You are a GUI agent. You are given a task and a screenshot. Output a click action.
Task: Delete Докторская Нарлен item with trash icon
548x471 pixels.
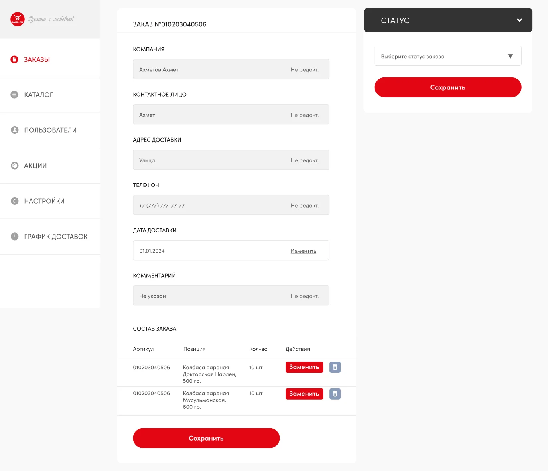click(335, 367)
